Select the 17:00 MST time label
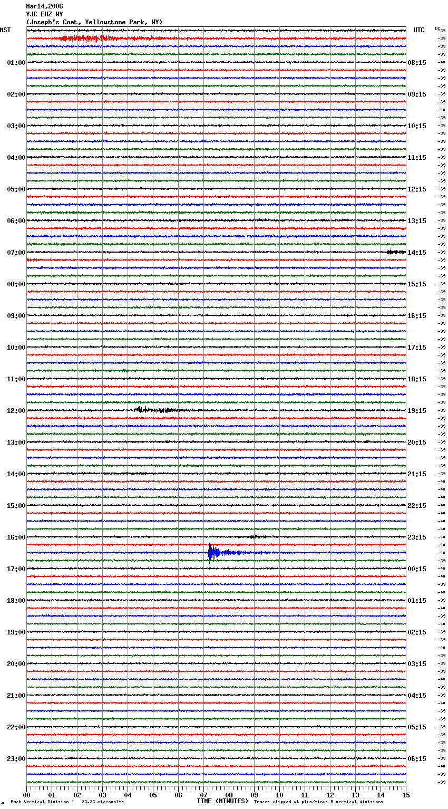 click(16, 569)
